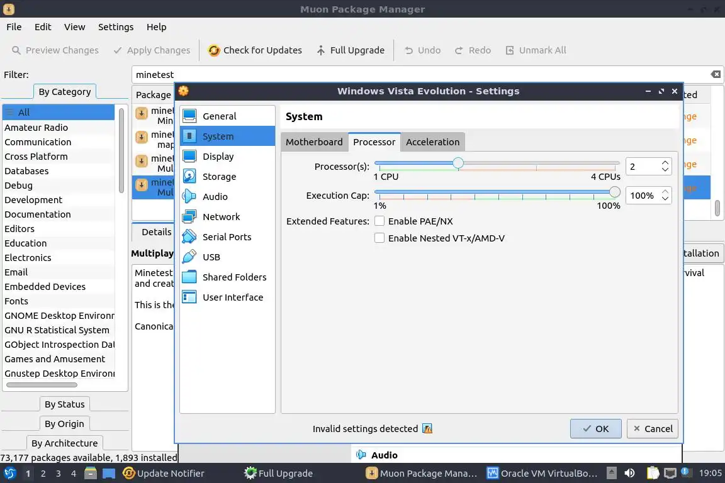Expand the By Architecture filter section

[64, 443]
